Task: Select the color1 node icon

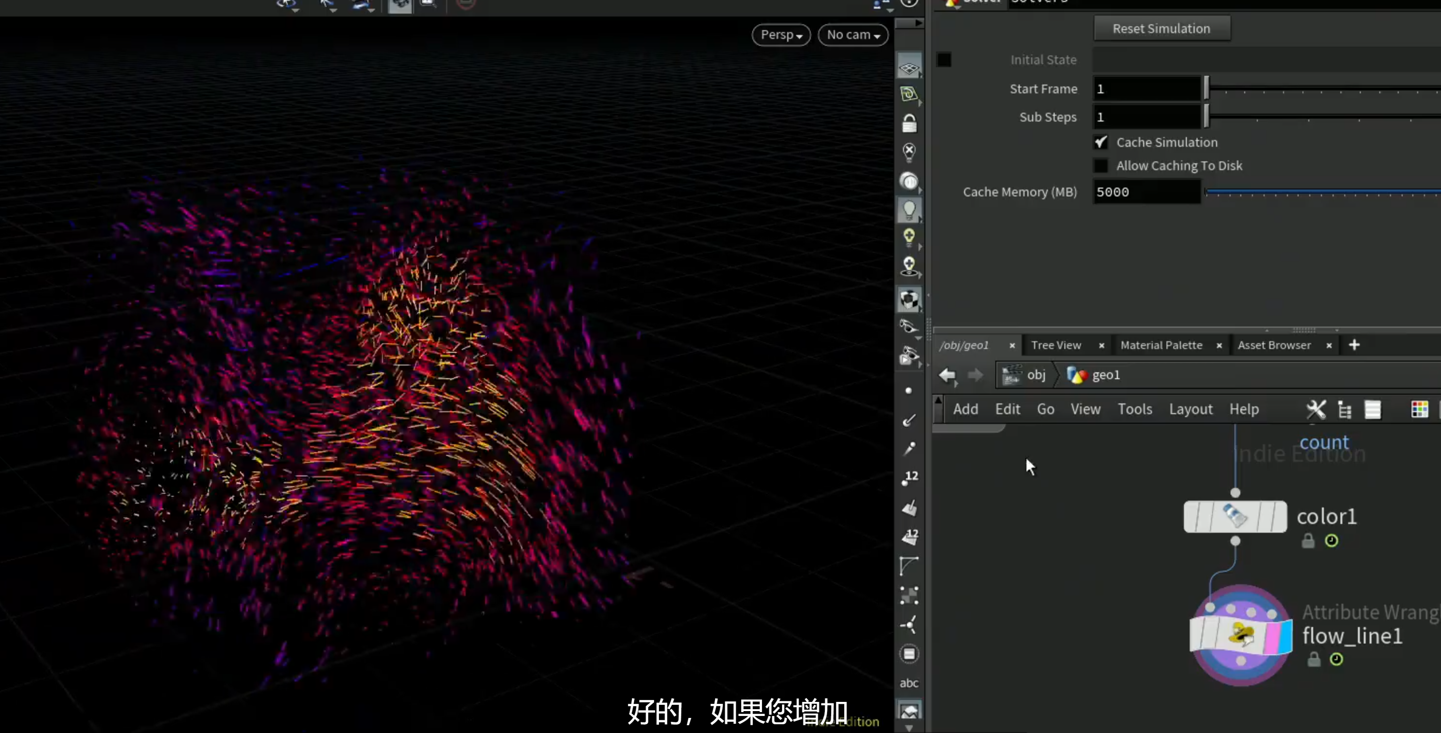Action: coord(1235,516)
